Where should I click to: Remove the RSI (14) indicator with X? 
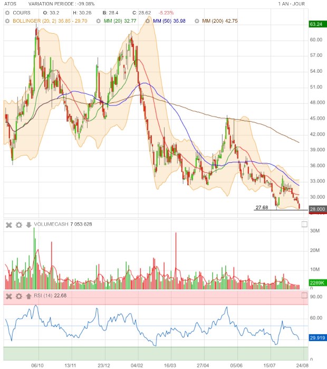click(x=9, y=296)
